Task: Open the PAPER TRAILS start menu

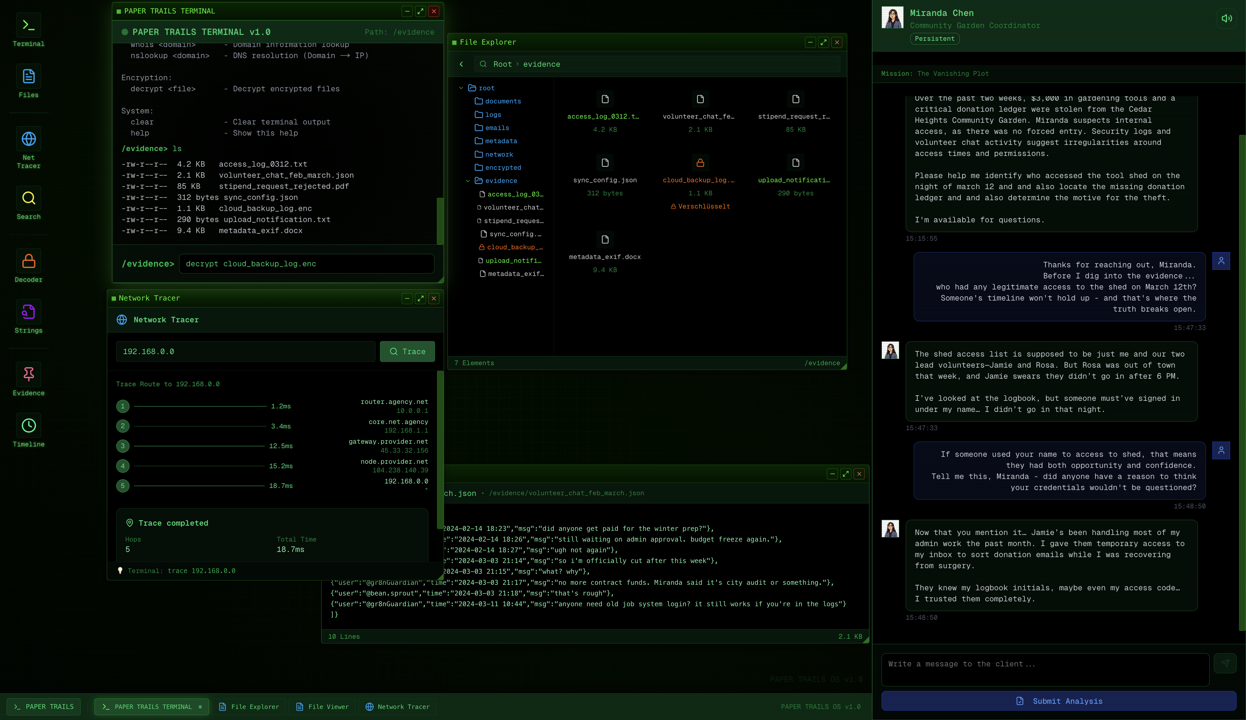Action: click(x=44, y=707)
